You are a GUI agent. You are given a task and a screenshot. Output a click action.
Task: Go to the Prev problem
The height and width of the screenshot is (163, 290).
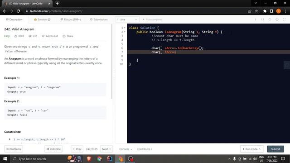[x=77, y=149]
